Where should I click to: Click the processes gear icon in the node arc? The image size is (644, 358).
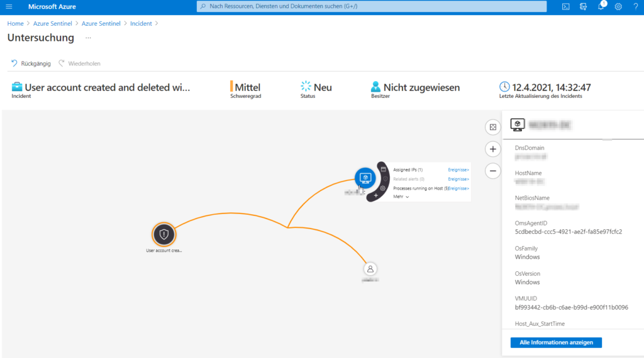383,188
